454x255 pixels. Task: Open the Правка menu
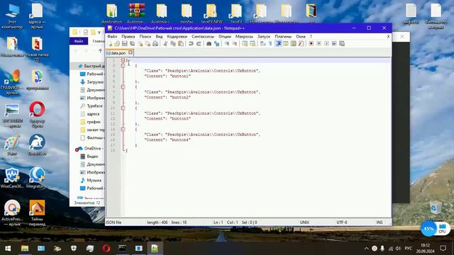point(128,36)
